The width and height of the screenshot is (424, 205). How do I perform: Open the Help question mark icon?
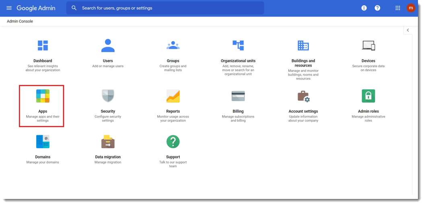(x=377, y=8)
